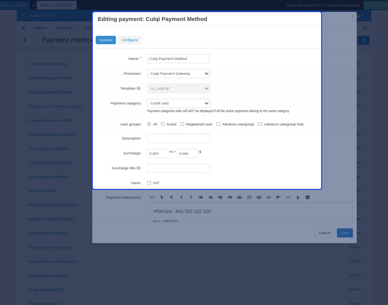Select the WEBKUL SUPPORT top tab
The height and width of the screenshot is (305, 388).
click(56, 5)
